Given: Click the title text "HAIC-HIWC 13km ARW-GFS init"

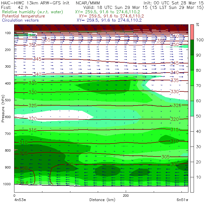Looking at the screenshot, I should [x=35, y=3].
